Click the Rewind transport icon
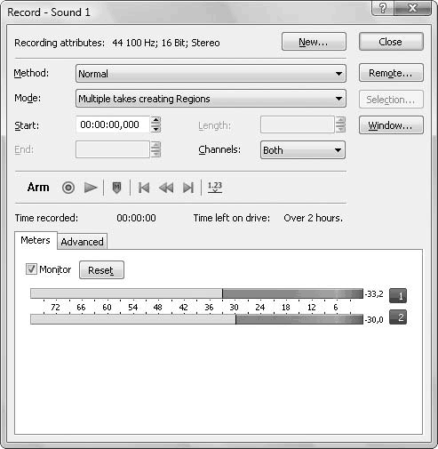 166,188
